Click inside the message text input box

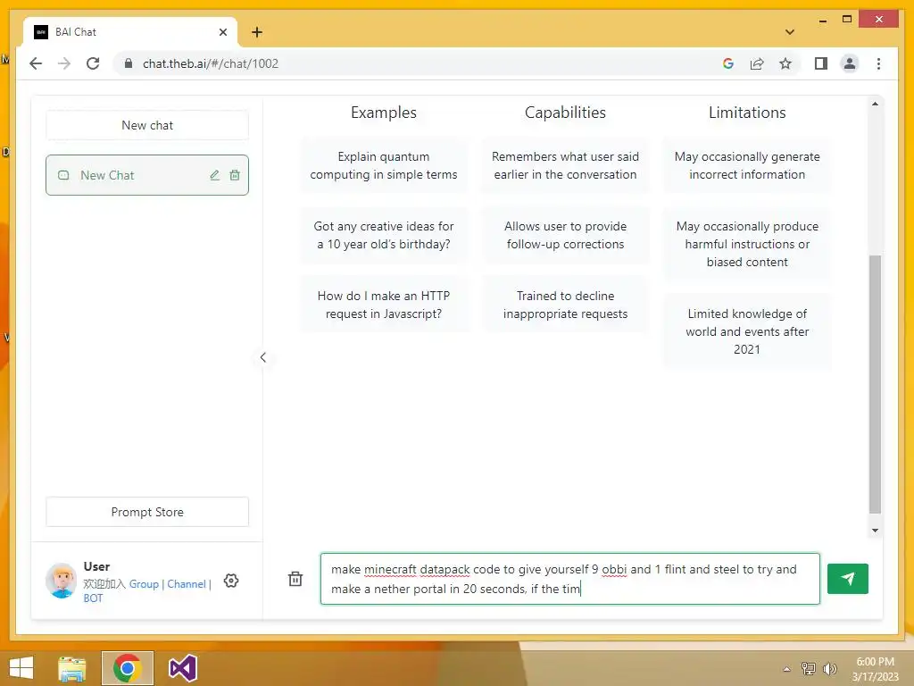pyautogui.click(x=569, y=579)
